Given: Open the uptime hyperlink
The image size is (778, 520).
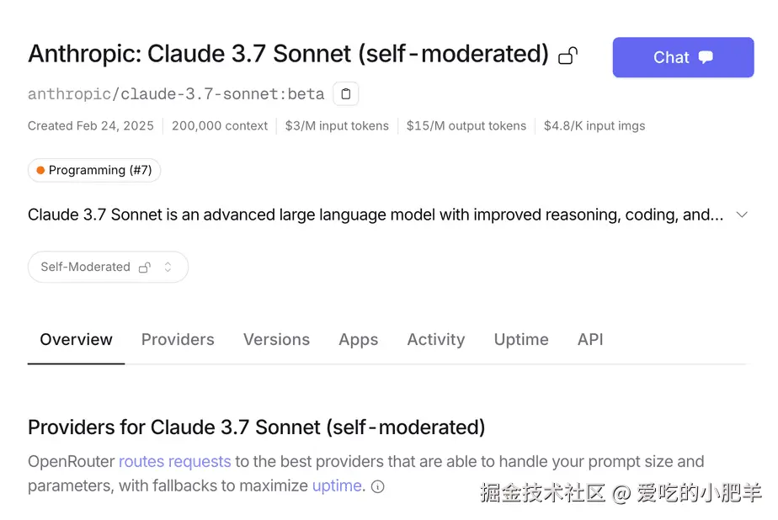Looking at the screenshot, I should 337,486.
